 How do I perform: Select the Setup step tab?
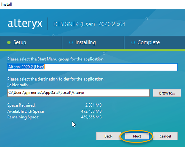[x=31, y=42]
